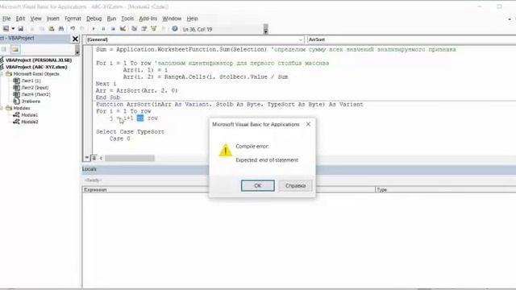Open the Format menu
This screenshot has height=290, width=516.
click(x=73, y=19)
